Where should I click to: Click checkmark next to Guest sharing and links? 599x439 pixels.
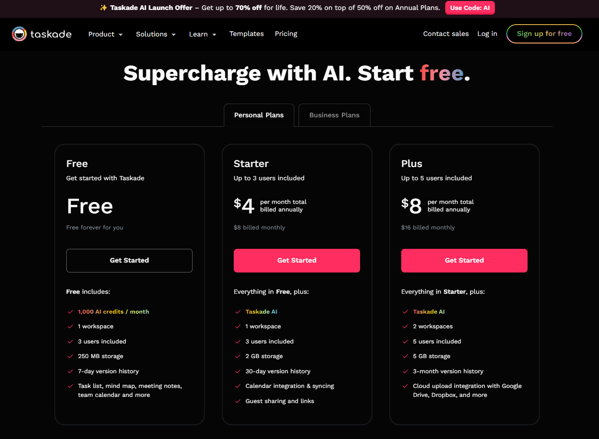(x=238, y=401)
